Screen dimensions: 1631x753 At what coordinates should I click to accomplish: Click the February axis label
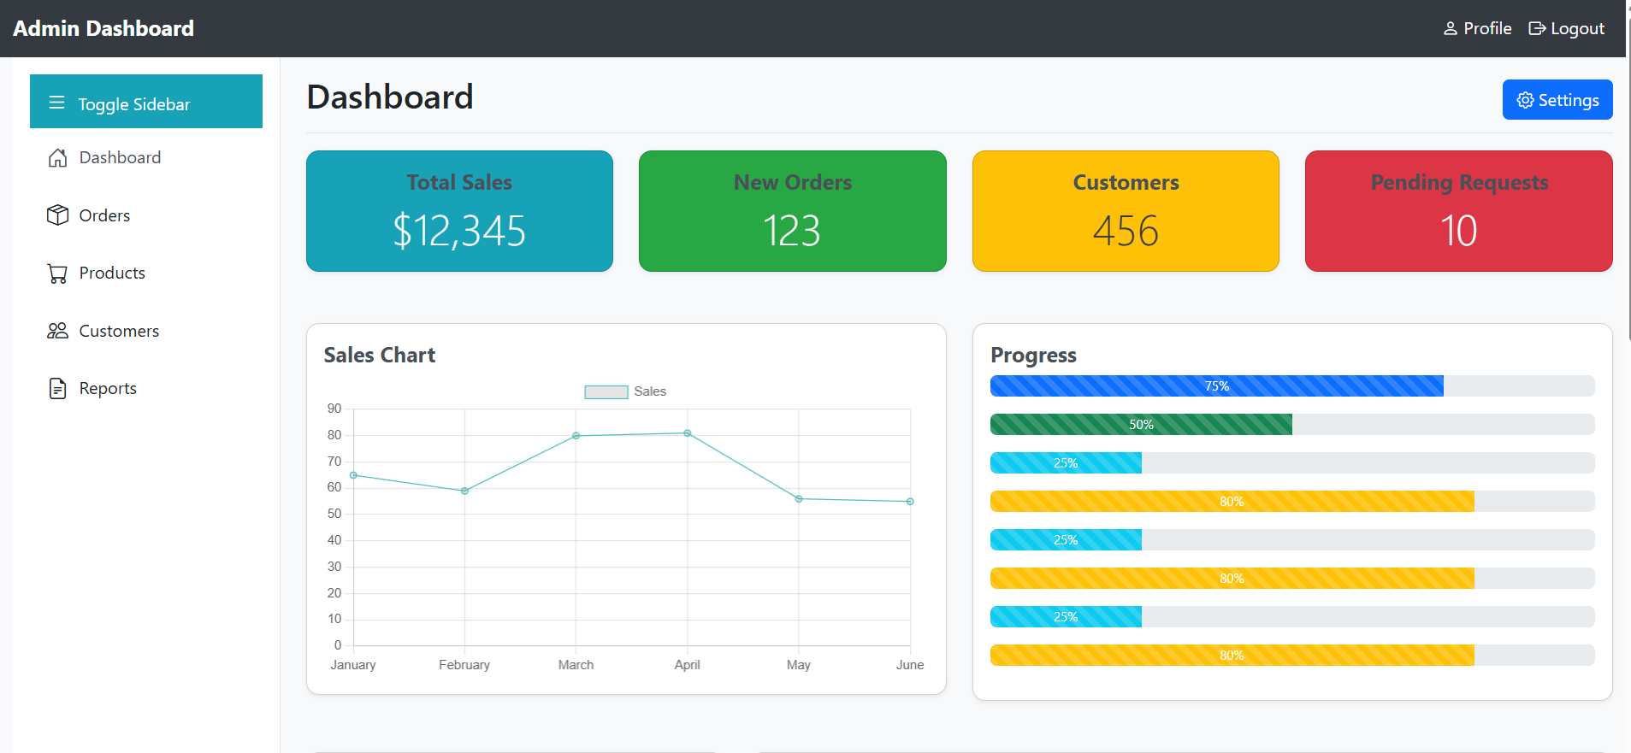click(x=464, y=665)
